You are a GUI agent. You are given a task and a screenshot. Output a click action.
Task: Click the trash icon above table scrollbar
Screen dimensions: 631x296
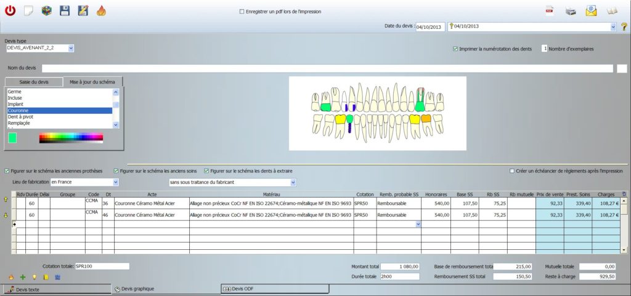click(x=624, y=194)
